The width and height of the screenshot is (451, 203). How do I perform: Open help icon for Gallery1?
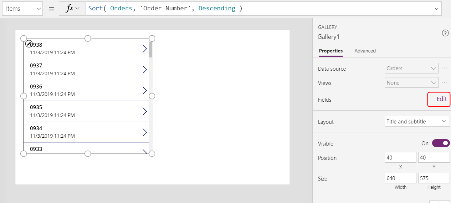click(445, 33)
